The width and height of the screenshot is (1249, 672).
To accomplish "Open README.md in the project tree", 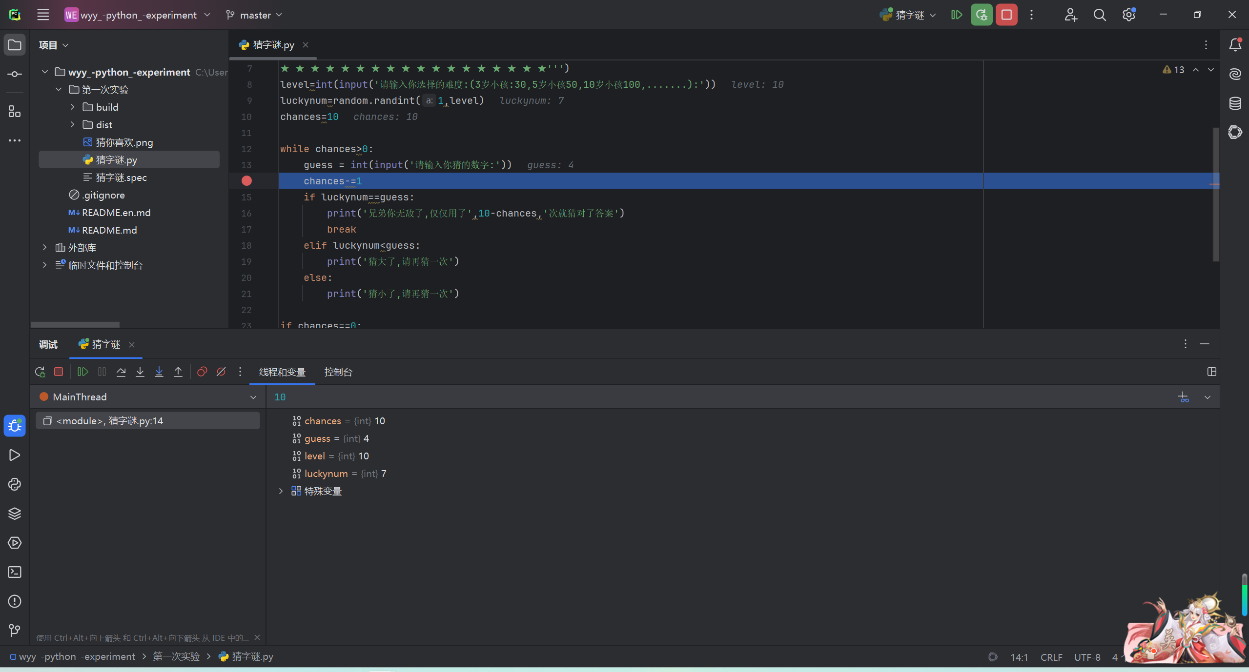I will (x=109, y=230).
